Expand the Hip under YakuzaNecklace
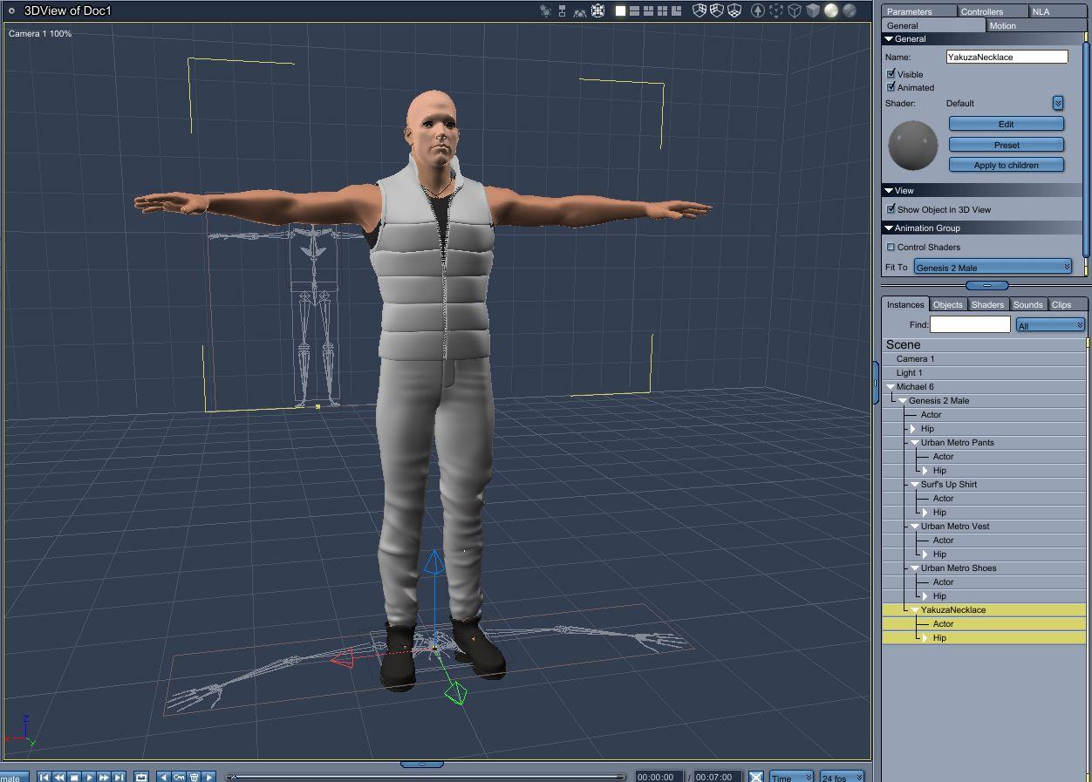This screenshot has height=782, width=1092. (x=926, y=638)
